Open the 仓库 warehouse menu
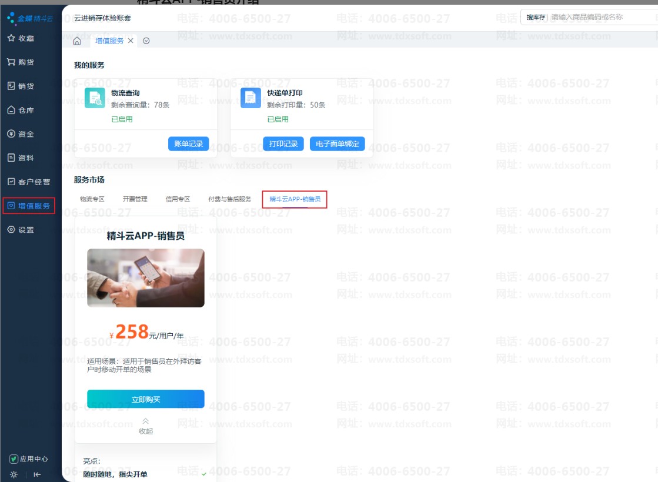Image resolution: width=658 pixels, height=482 pixels. [21, 110]
